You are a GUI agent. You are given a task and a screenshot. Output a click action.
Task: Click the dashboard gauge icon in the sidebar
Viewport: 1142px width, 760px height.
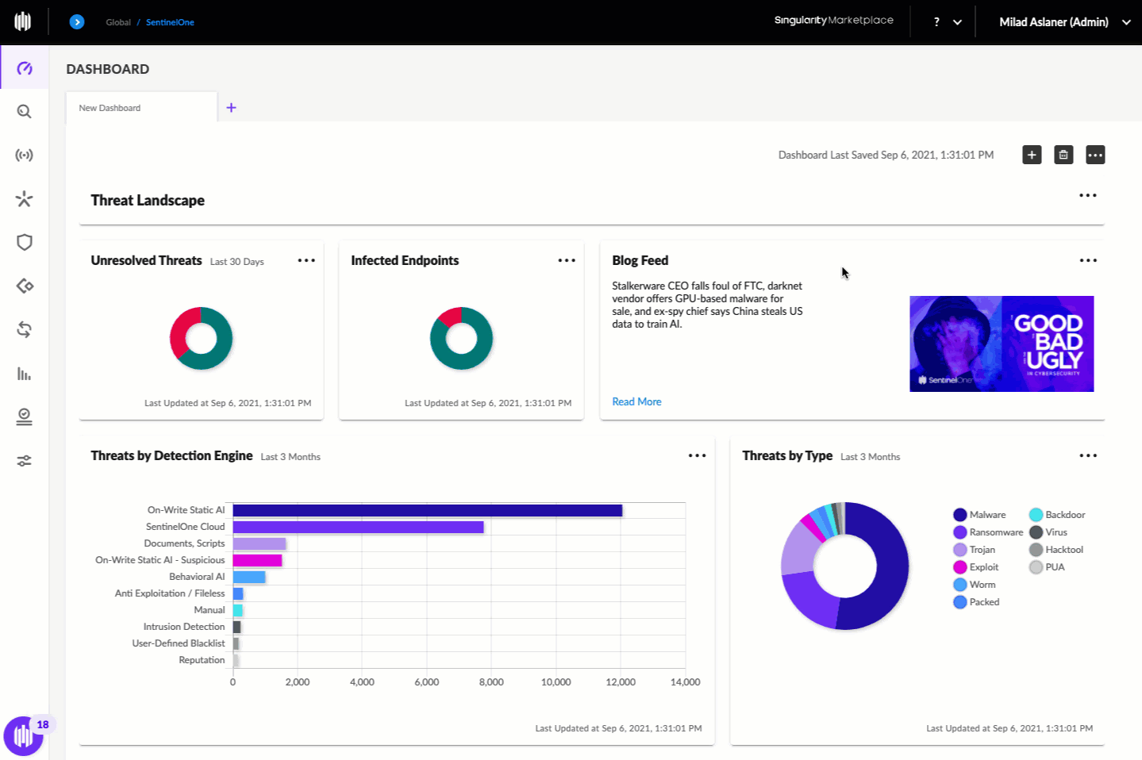(x=24, y=68)
